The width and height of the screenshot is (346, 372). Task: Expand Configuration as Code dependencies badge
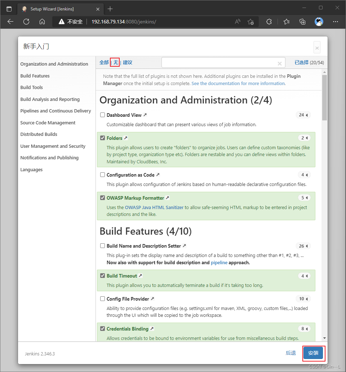[304, 175]
